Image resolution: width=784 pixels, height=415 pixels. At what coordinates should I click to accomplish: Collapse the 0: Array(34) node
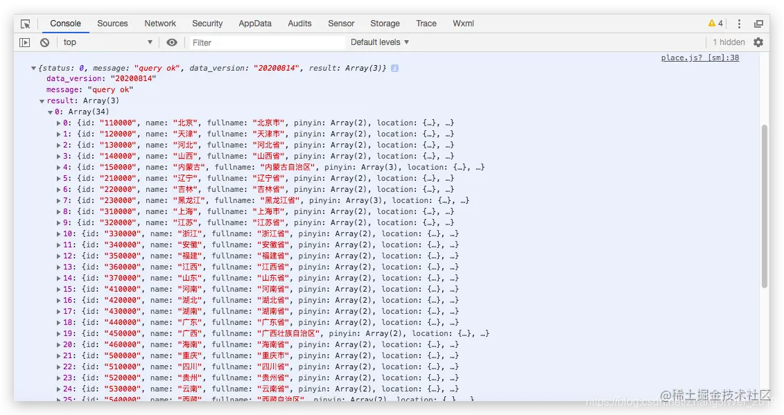(x=50, y=112)
